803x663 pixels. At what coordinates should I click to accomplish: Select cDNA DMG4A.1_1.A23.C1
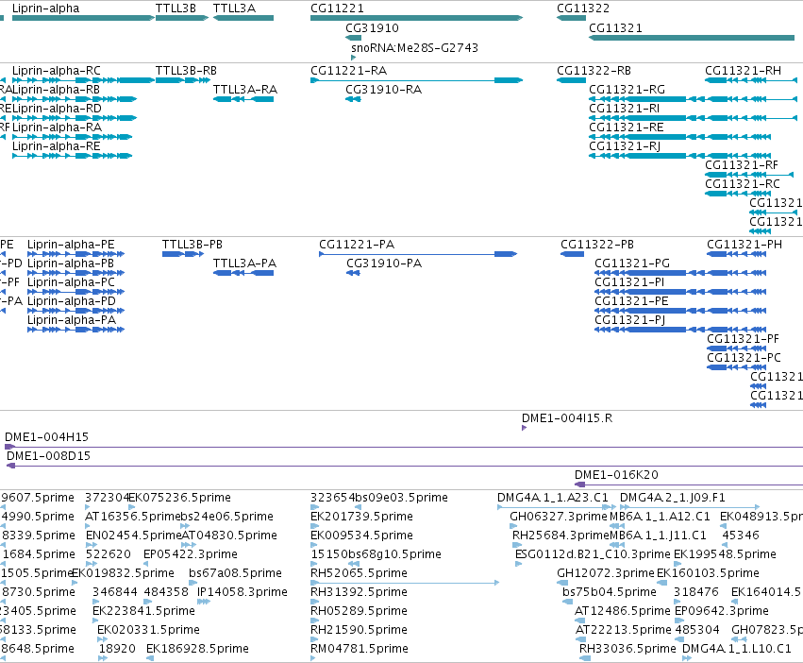tap(557, 507)
